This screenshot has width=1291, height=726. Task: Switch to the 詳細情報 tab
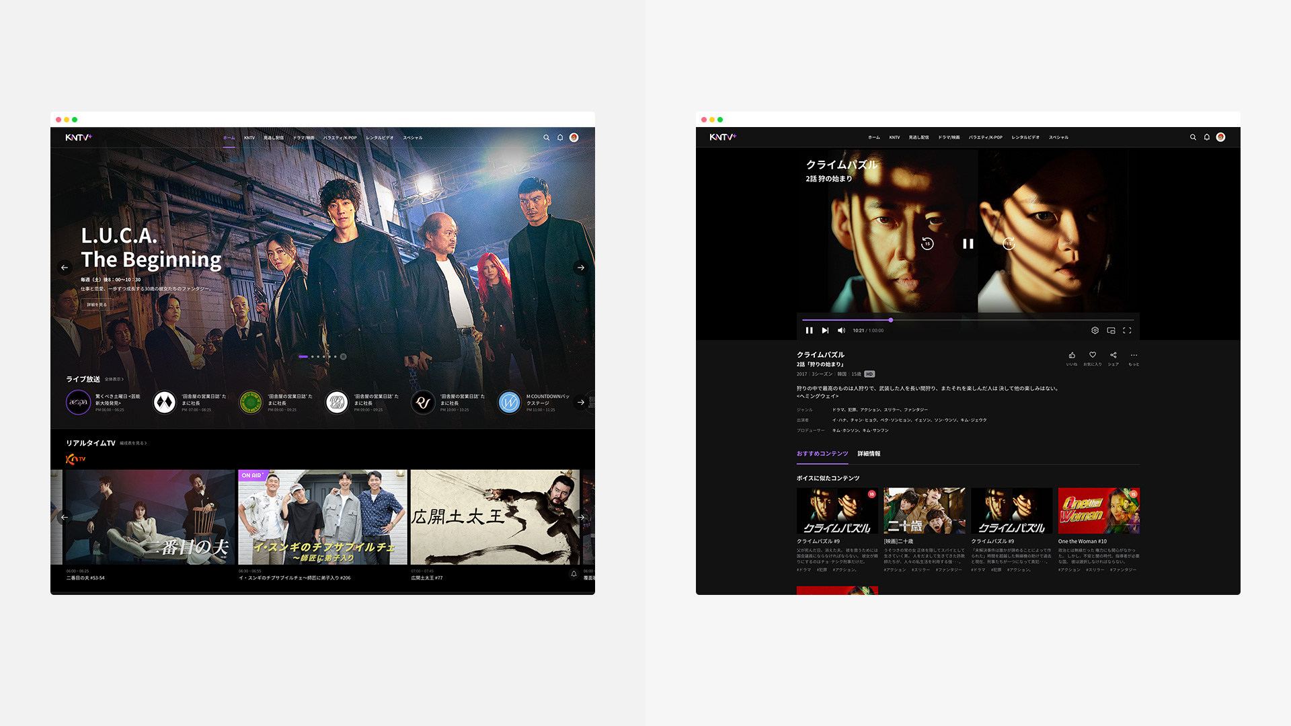click(869, 454)
